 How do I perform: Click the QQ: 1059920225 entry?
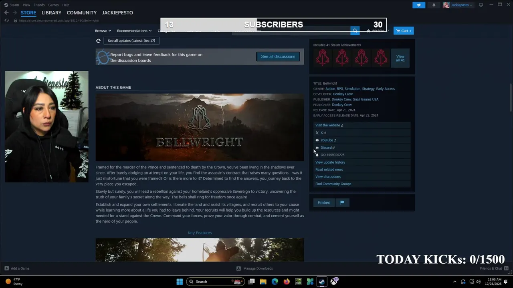[362, 155]
